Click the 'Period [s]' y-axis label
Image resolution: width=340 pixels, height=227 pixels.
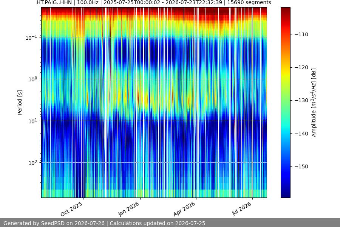point(20,103)
